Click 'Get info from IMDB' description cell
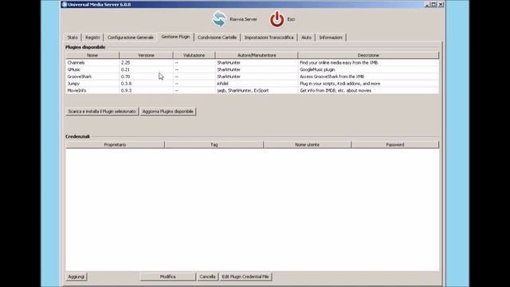This screenshot has width=510, height=287. (x=368, y=90)
